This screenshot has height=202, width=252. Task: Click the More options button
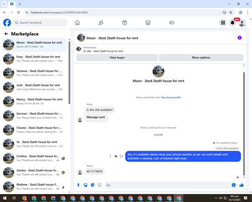coord(201,58)
